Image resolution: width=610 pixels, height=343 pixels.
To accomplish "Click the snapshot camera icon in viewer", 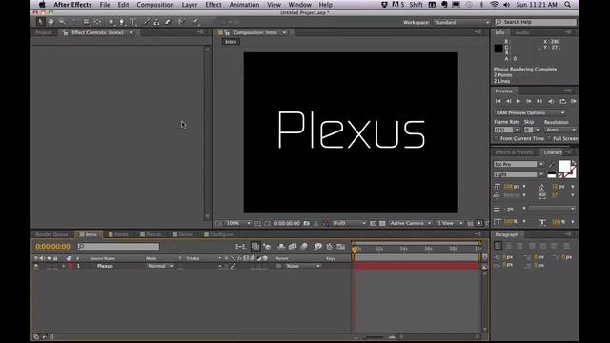I will point(307,223).
